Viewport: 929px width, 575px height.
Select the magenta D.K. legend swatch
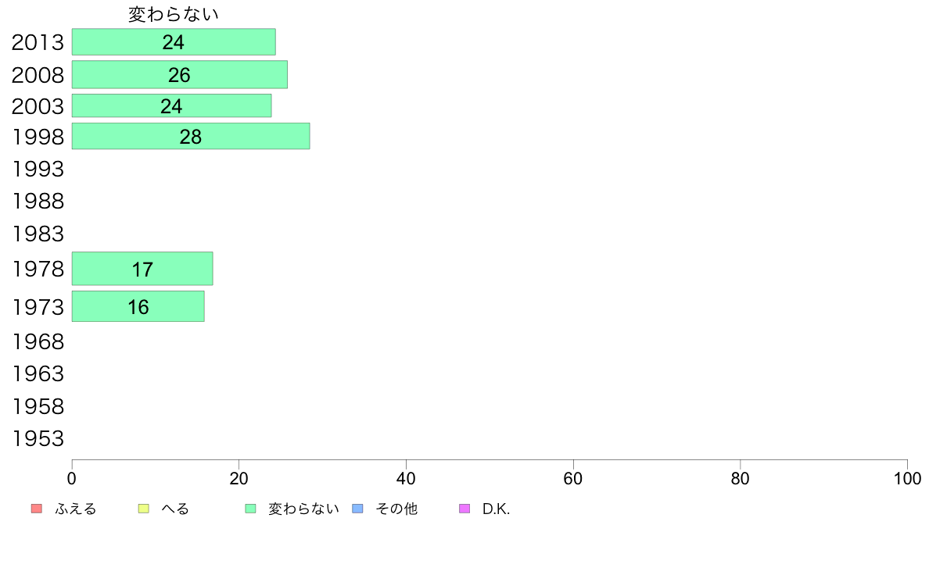tap(464, 509)
